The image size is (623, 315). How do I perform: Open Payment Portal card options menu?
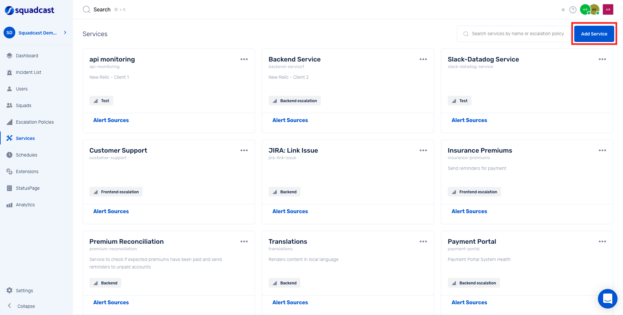coord(603,241)
